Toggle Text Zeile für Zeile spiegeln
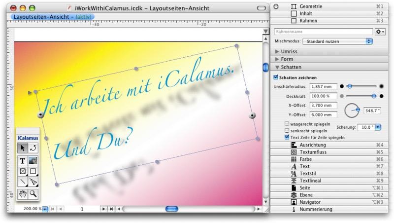 click(x=287, y=137)
